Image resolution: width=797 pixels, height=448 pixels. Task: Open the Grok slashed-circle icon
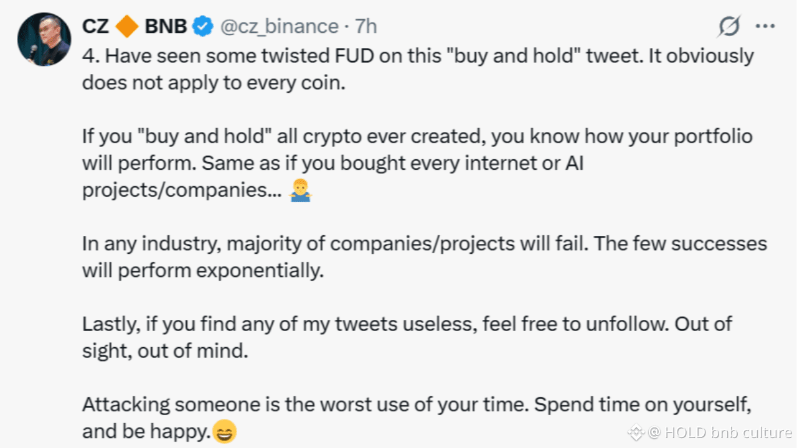[x=729, y=26]
